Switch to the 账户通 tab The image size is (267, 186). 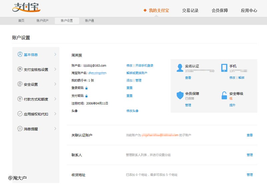click(89, 21)
